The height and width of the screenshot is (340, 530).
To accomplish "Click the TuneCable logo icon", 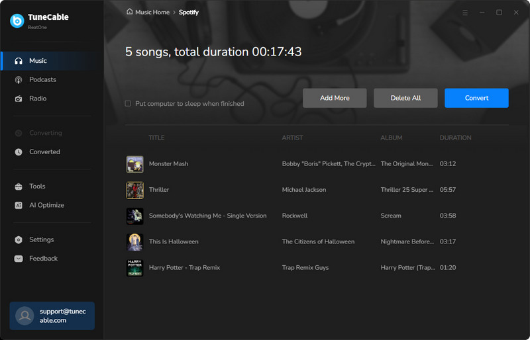I will click(x=17, y=21).
